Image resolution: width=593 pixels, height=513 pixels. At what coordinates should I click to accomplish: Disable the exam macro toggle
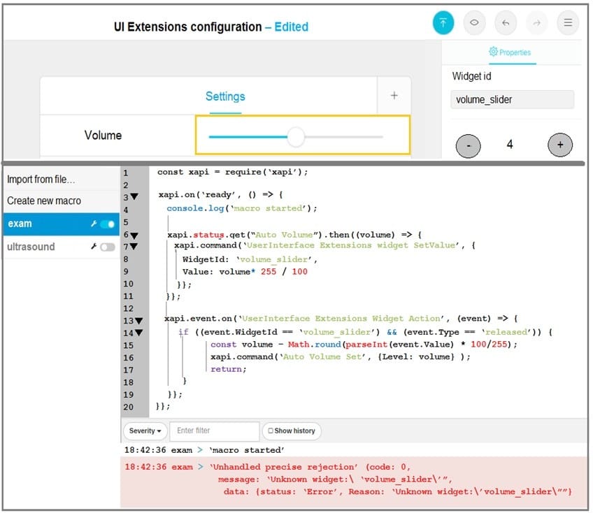[108, 224]
